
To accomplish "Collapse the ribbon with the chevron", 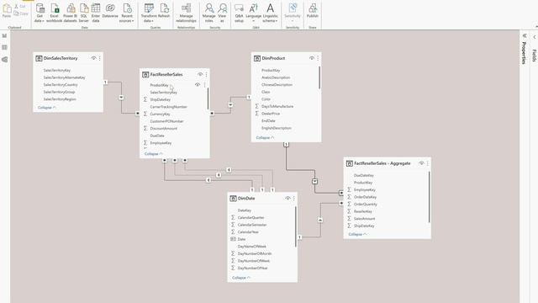I will click(x=536, y=26).
